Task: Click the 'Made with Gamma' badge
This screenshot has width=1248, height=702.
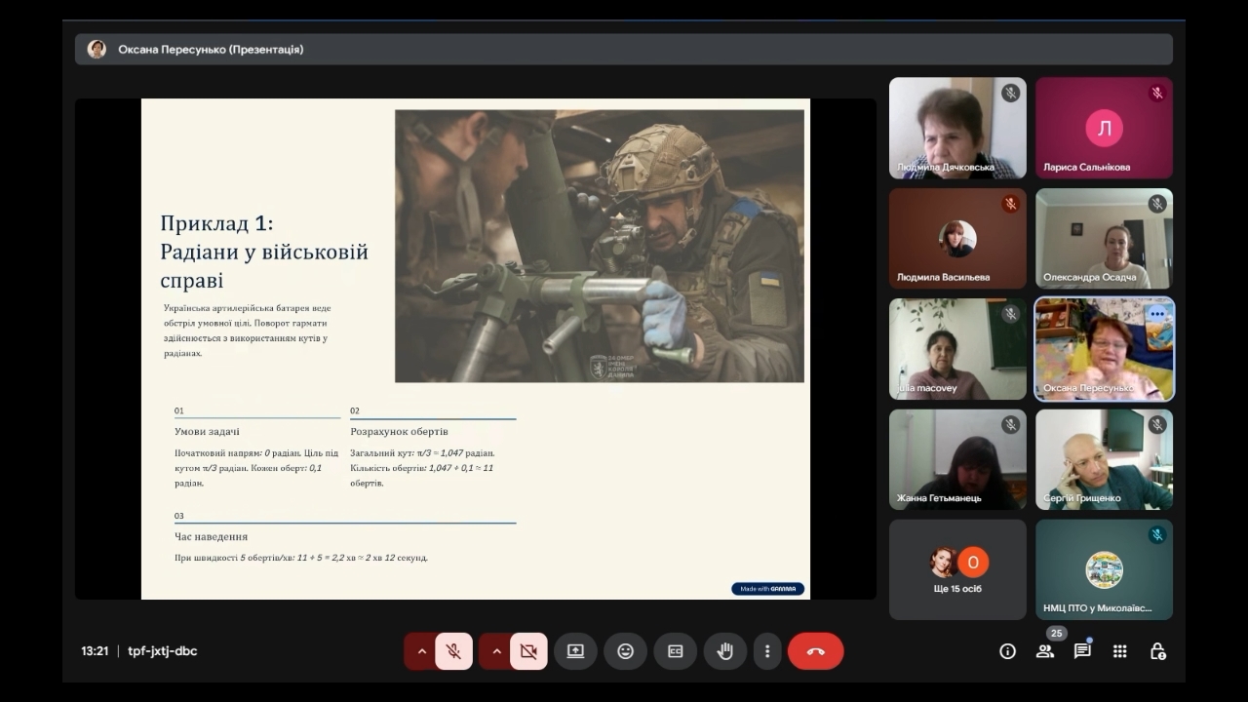Action: 767,589
